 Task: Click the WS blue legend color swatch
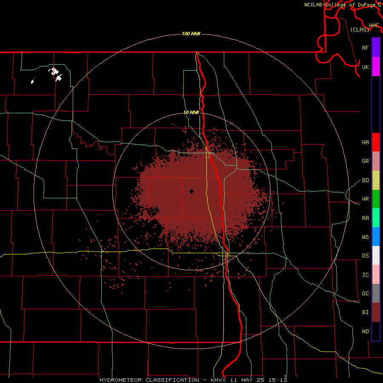tap(376, 237)
